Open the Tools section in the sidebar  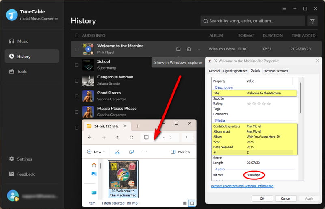(32, 72)
